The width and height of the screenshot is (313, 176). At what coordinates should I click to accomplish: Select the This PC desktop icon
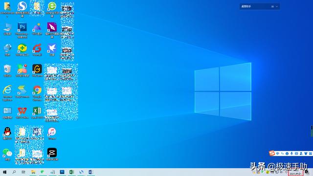coord(7,29)
